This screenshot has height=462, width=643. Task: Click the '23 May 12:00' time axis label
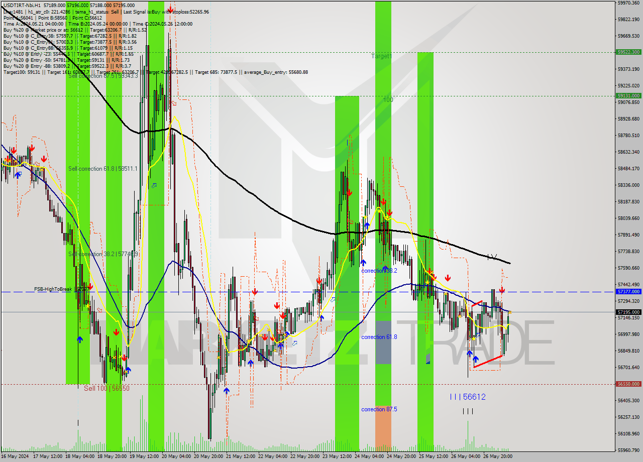pos(337,456)
